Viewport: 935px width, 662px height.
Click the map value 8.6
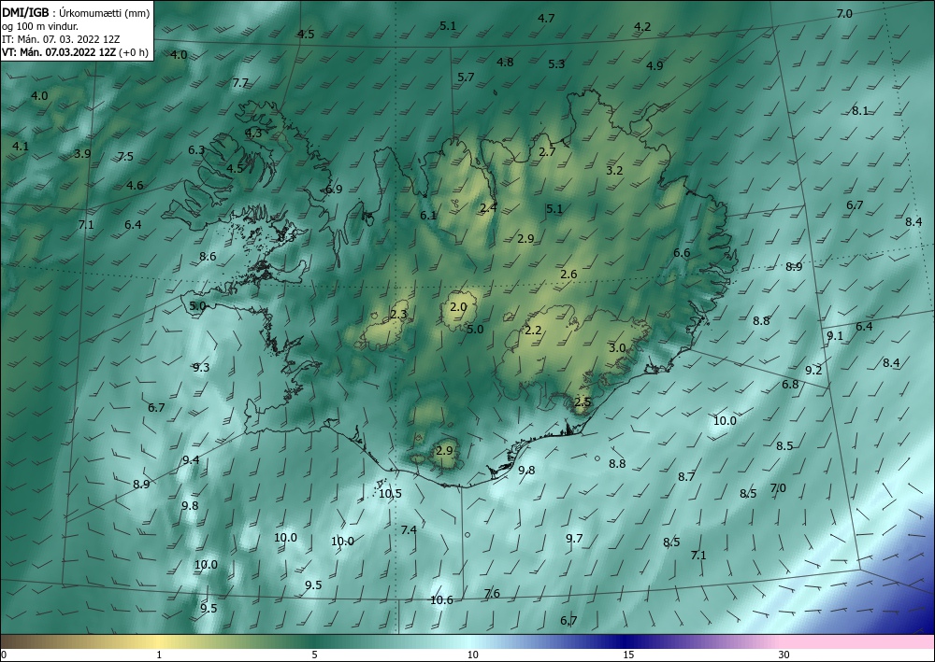208,257
